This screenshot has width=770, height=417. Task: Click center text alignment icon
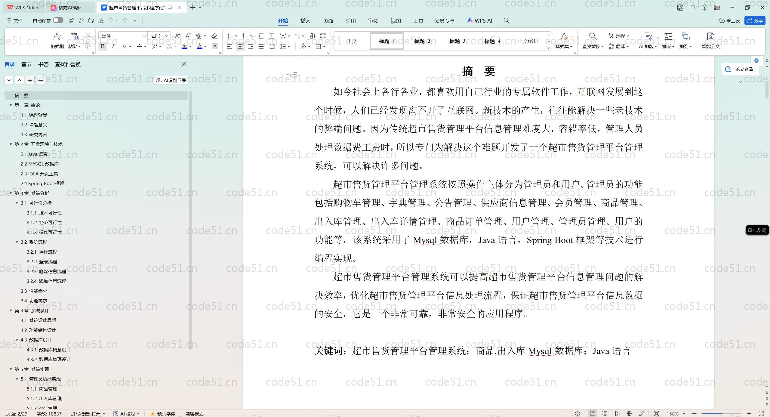(x=240, y=46)
